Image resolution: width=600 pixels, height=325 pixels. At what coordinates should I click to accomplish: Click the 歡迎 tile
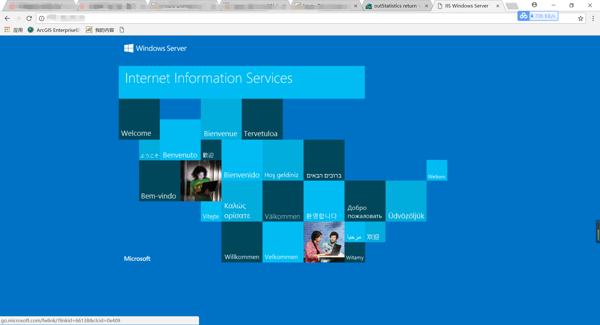tap(211, 150)
